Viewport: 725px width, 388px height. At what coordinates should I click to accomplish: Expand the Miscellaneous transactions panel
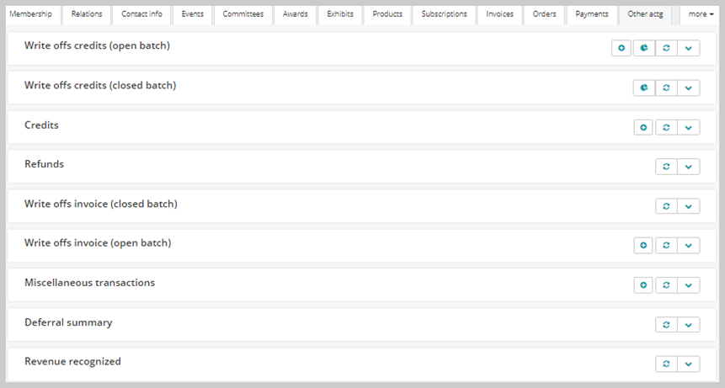tap(688, 285)
